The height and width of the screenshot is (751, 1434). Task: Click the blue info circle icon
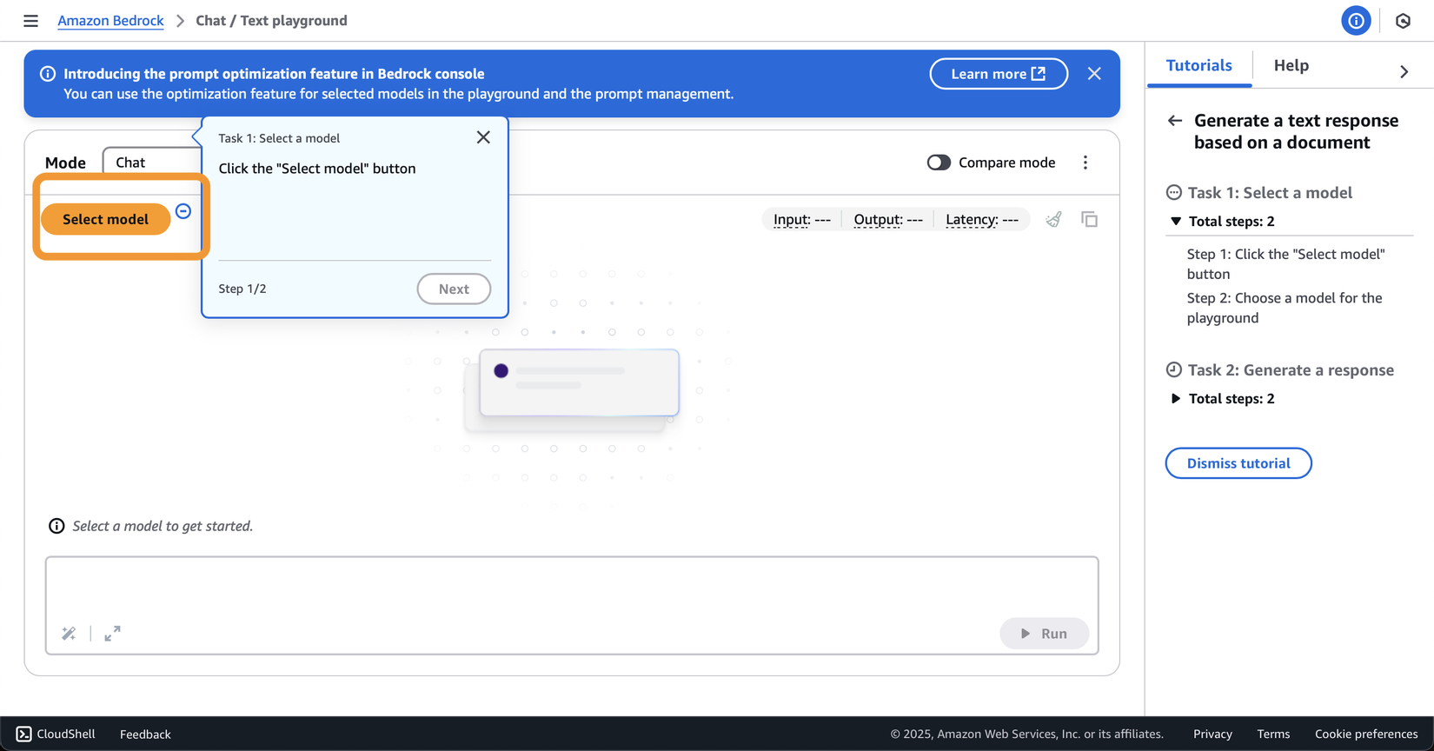pos(1355,21)
